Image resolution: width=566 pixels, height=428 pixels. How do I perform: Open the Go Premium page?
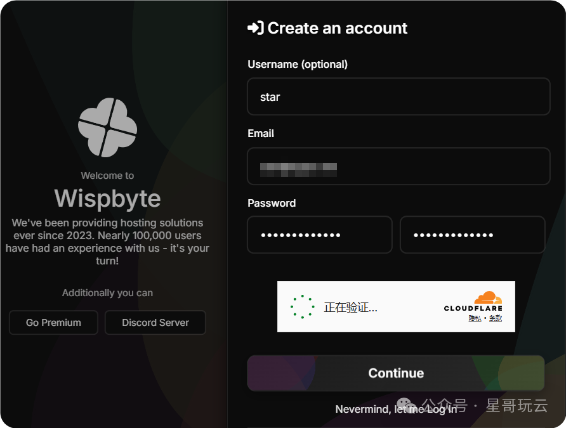53,322
